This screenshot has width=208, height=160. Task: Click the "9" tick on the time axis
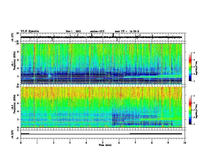(x=168, y=143)
